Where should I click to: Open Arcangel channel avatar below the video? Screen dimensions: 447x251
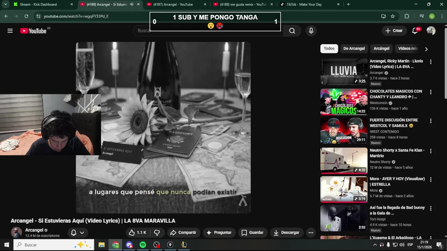16,233
